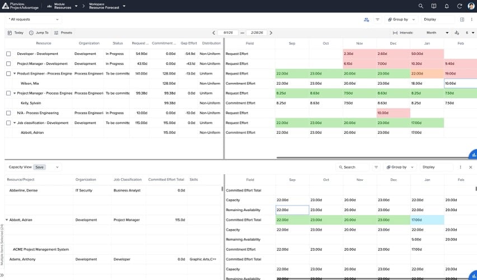The width and height of the screenshot is (477, 280).
Task: Click the Distribution column header
Action: (211, 43)
